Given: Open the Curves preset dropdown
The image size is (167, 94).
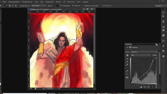Looking at the screenshot, I should (144, 52).
